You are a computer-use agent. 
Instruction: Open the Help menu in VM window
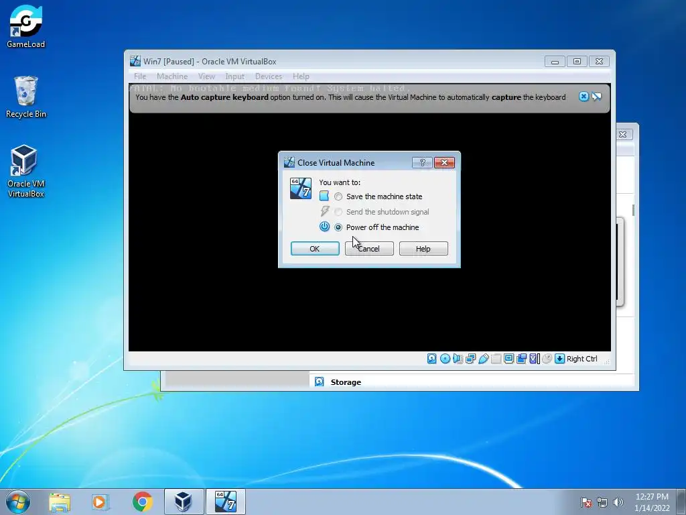(301, 76)
